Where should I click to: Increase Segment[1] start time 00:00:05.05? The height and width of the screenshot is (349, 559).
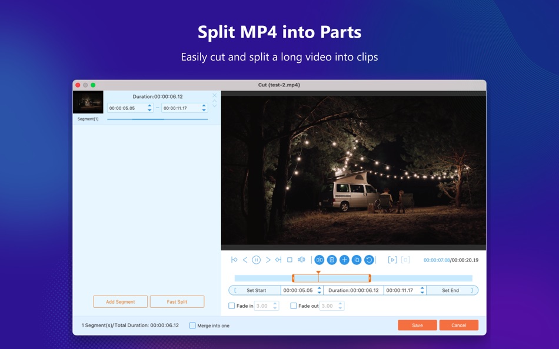click(x=149, y=106)
